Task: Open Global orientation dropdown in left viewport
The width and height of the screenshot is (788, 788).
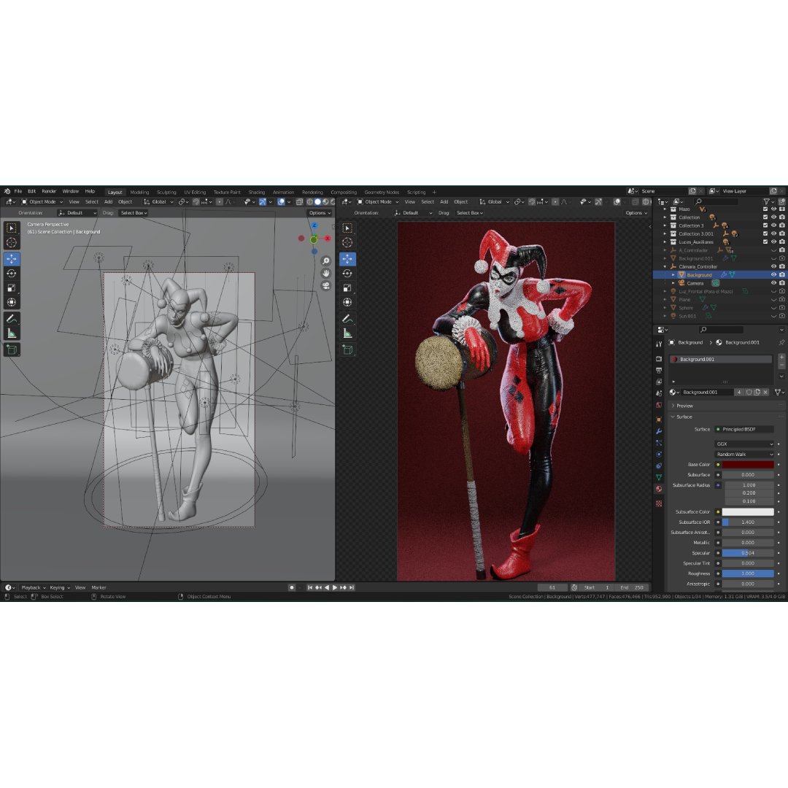Action: (159, 202)
